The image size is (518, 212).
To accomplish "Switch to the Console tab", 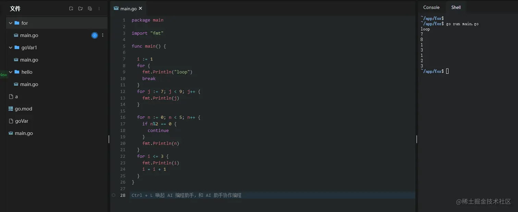I will [431, 7].
